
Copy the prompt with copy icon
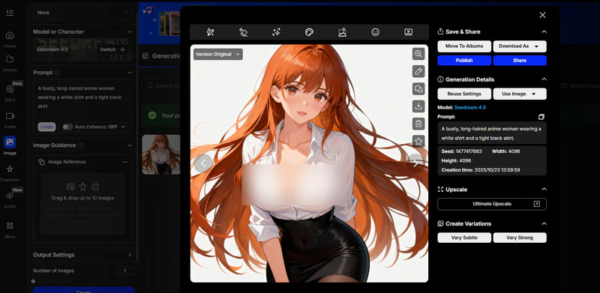[541, 117]
